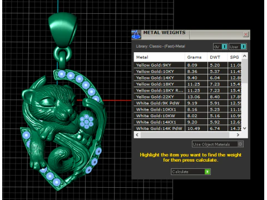Screen dimensions: 267x200
Task: Select White Gold:9K PdW row
Action: (x=187, y=103)
